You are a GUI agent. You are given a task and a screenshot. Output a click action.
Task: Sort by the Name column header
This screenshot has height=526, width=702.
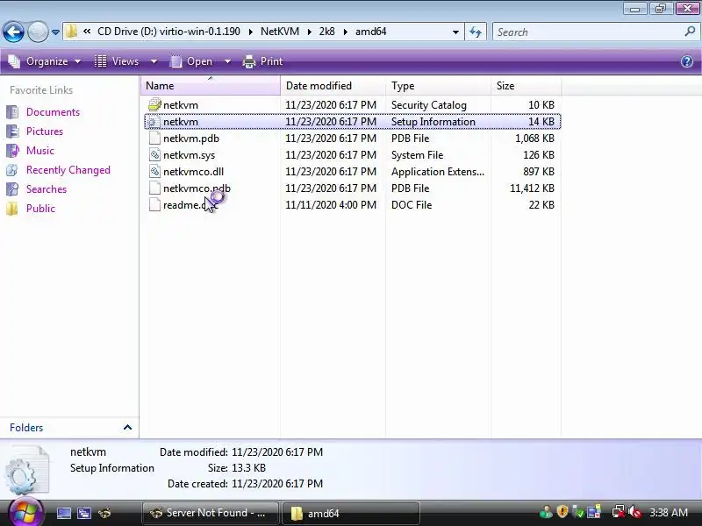coord(211,85)
